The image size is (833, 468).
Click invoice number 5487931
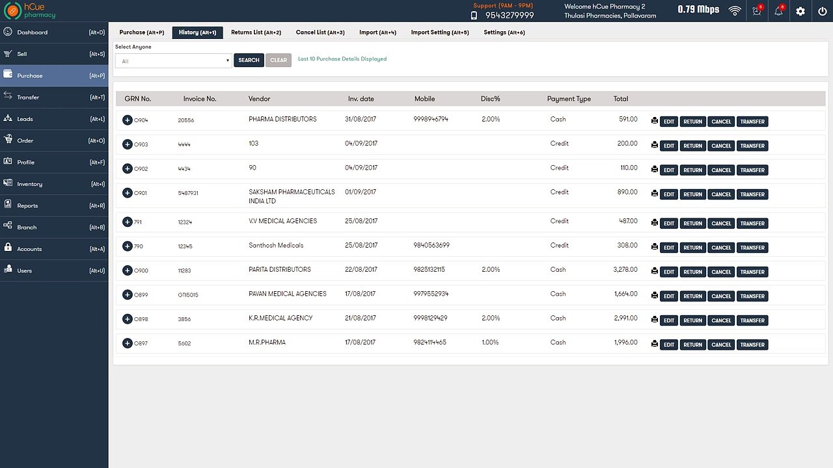coord(188,194)
